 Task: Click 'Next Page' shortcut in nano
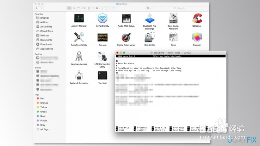pos(177,130)
